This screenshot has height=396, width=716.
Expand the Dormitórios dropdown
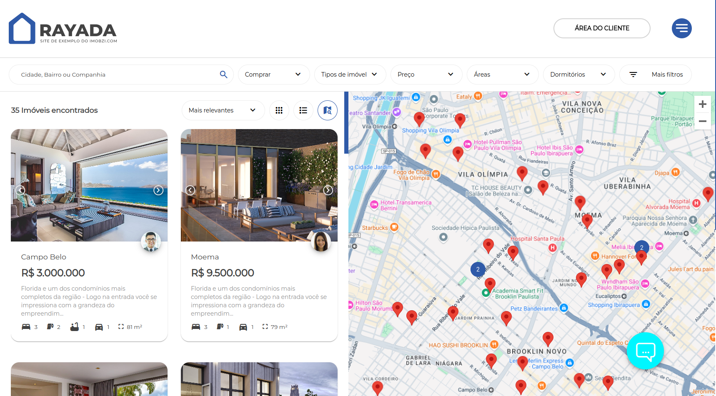(579, 75)
